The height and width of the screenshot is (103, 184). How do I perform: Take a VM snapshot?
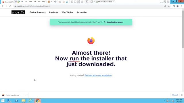tap(60, 2)
